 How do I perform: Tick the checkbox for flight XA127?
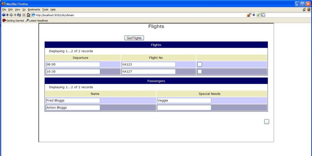click(200, 71)
